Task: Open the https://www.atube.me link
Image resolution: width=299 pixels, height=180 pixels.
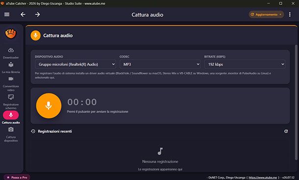Action: 263,178
